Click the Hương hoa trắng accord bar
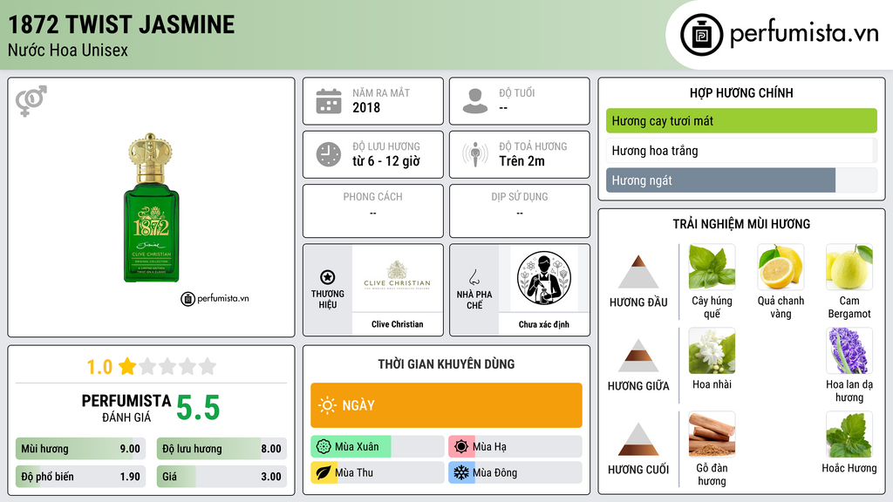This screenshot has height=502, width=893. [741, 151]
